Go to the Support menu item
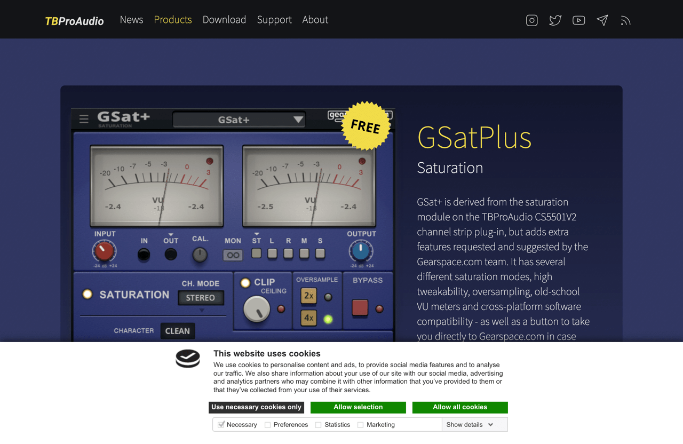The image size is (683, 444). 274,20
